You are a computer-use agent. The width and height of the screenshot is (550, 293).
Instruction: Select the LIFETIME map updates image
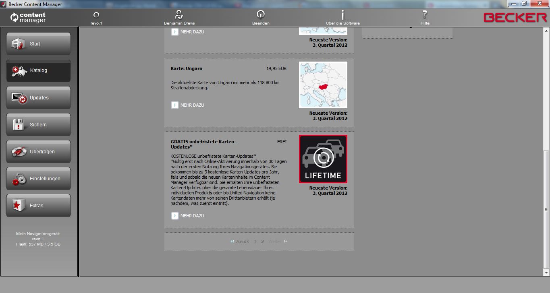click(323, 159)
